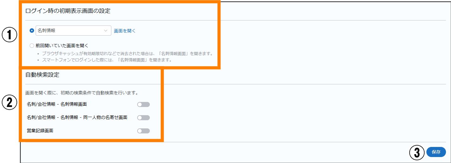Expand the chevron arrow in 名刺情報 combo box
Viewport: 451px width, 163px height.
[x=106, y=31]
